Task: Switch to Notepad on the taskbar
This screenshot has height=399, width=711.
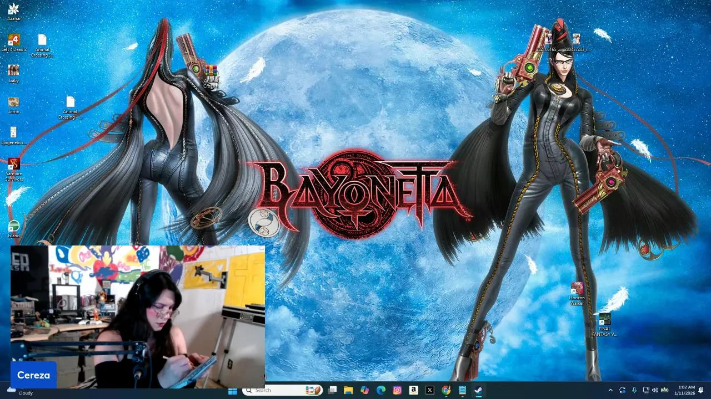Action: pyautogui.click(x=462, y=390)
